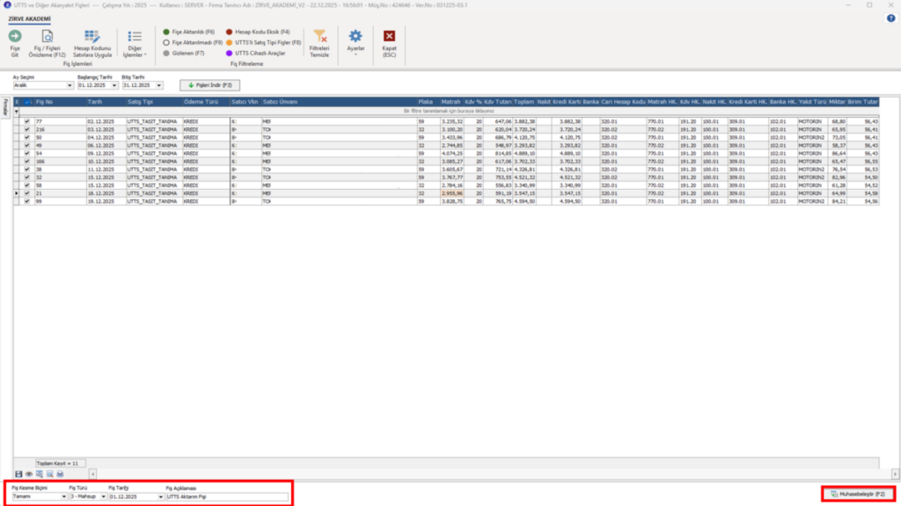Sort by Tarih column header
The image size is (901, 506).
106,102
